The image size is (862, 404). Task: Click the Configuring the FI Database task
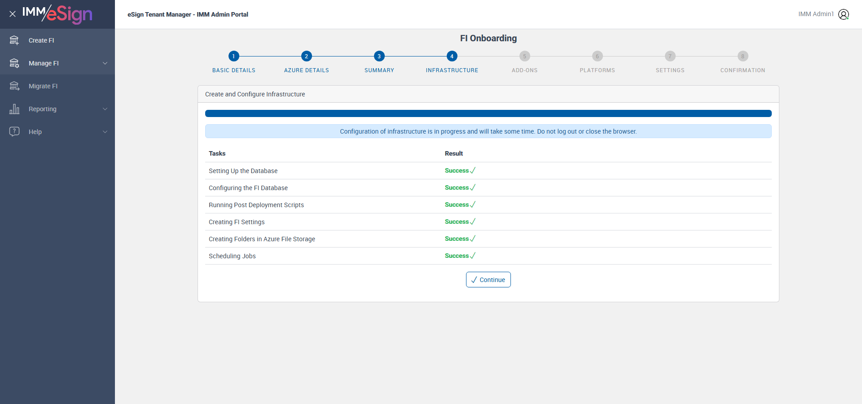(248, 188)
